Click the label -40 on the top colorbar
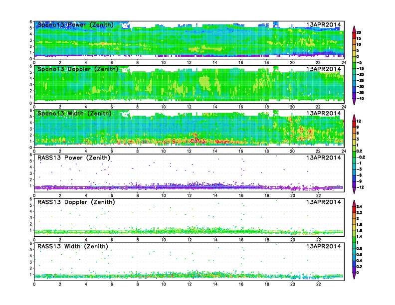Image resolution: width=395 pixels, height=305 pixels. [360, 99]
